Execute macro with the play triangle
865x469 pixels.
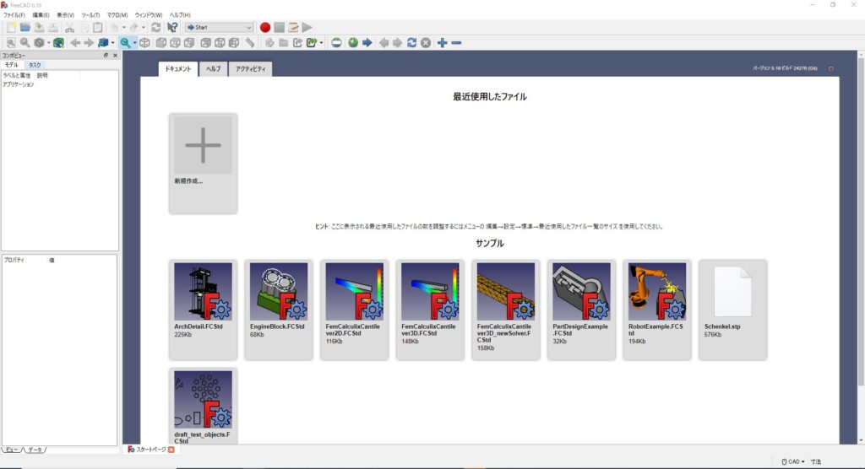307,28
